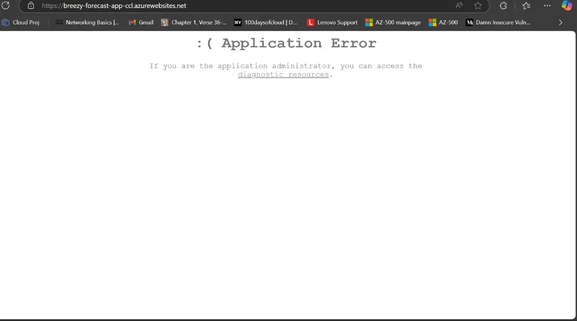Expand hidden favorites with the chevron
577x321 pixels.
tap(560, 22)
